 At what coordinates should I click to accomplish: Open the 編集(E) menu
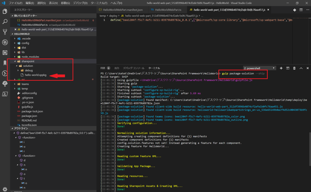30,3
